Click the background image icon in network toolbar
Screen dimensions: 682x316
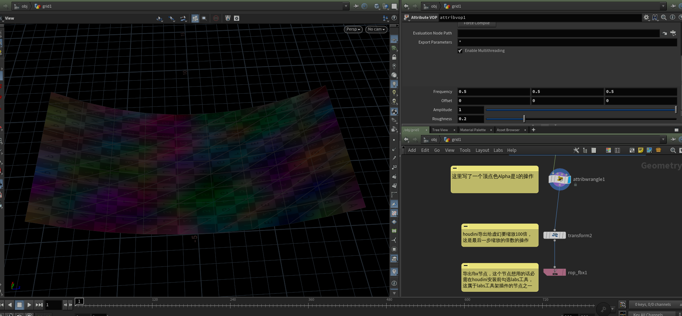pos(649,150)
